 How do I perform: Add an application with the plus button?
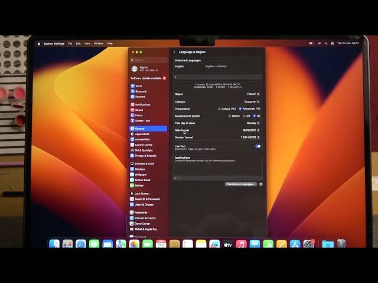click(175, 178)
